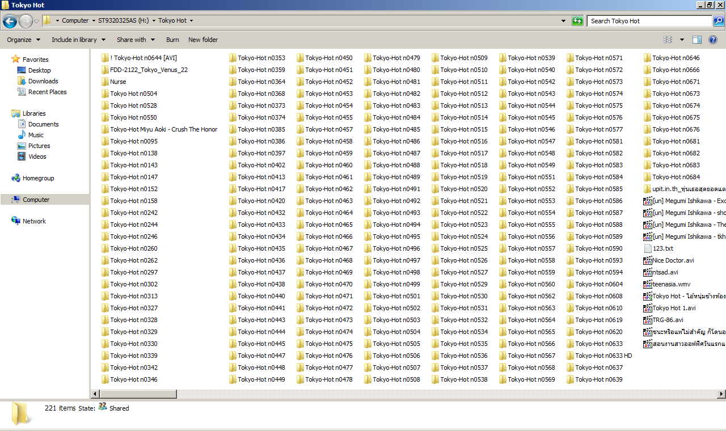
Task: Select the Tokyo-Hot n0095 folder icon
Action: point(105,141)
